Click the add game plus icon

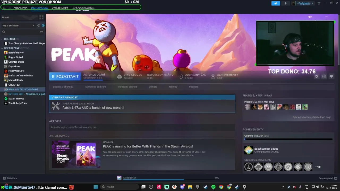coord(4,178)
